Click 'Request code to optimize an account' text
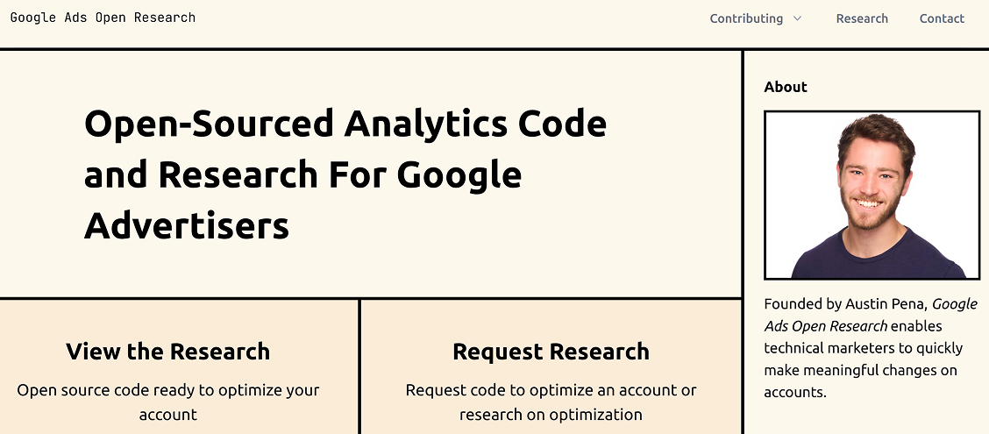The width and height of the screenshot is (989, 434). (551, 390)
